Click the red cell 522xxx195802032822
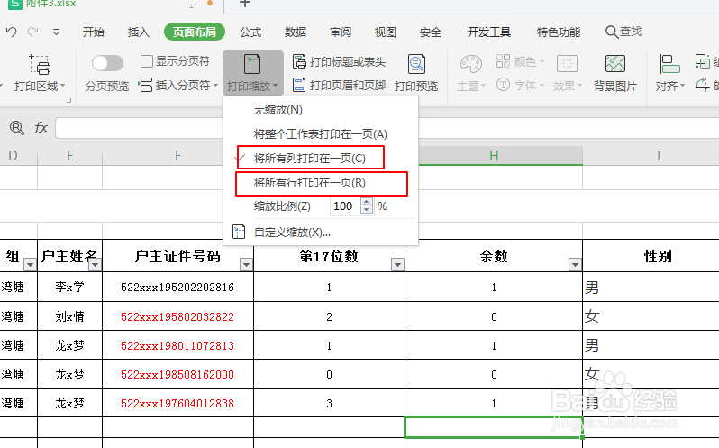719x448 pixels. coord(177,316)
